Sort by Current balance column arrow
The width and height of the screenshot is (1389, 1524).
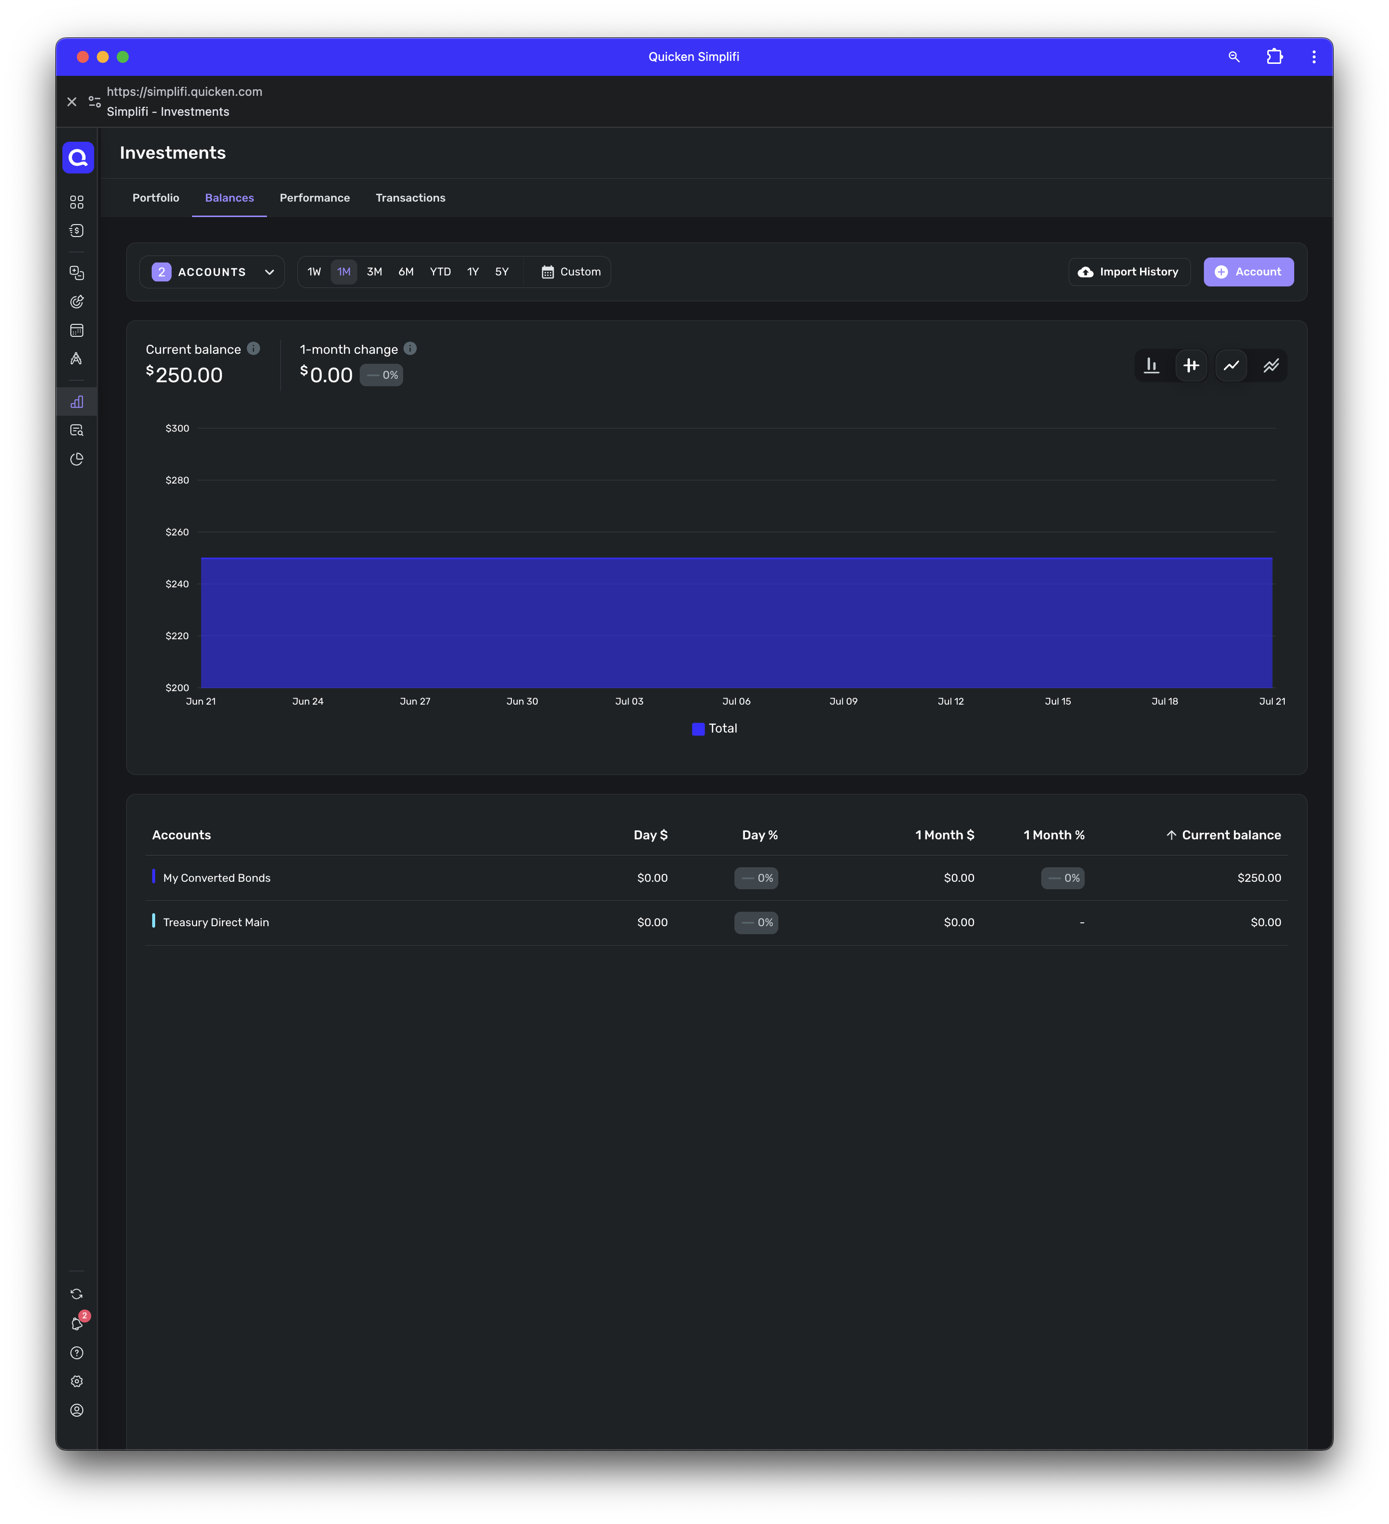(x=1170, y=835)
